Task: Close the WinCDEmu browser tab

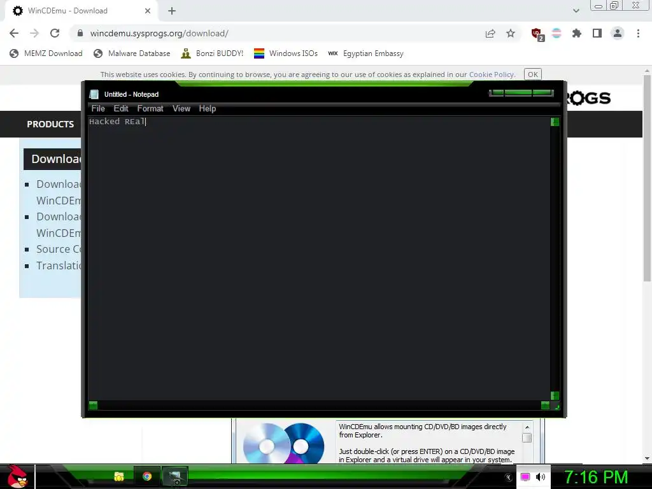Action: point(148,11)
